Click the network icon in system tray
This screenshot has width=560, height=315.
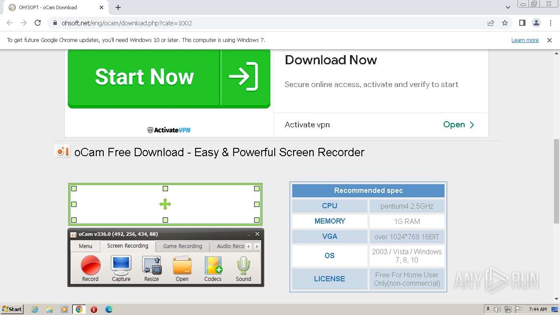(x=508, y=309)
